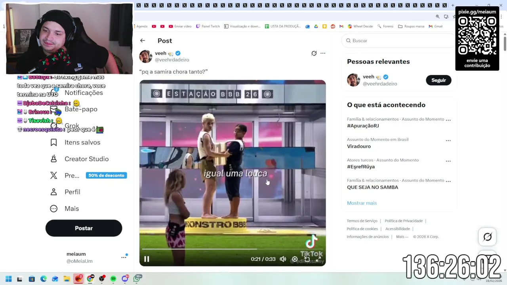Open #EşrefRüya trending topic

(361, 167)
